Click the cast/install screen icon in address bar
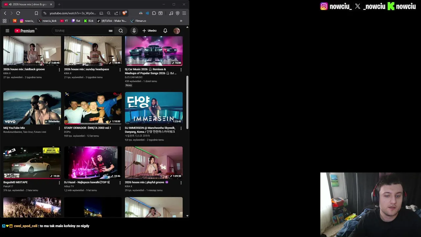The image size is (421, 237). pos(101,13)
